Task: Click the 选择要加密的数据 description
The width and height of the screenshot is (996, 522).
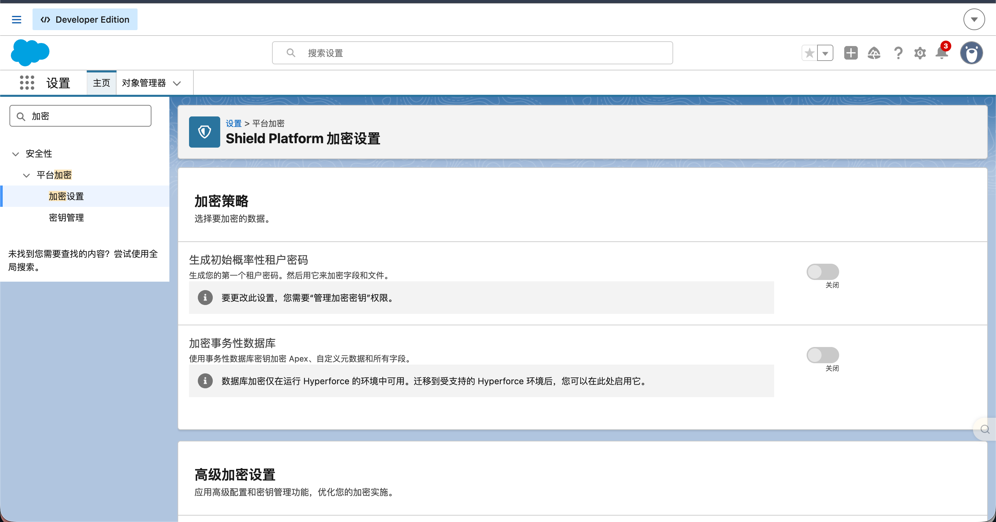Action: click(232, 219)
